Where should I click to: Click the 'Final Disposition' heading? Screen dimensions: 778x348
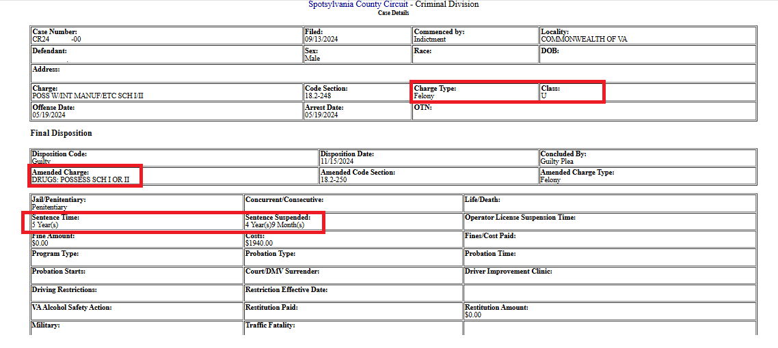(x=61, y=133)
